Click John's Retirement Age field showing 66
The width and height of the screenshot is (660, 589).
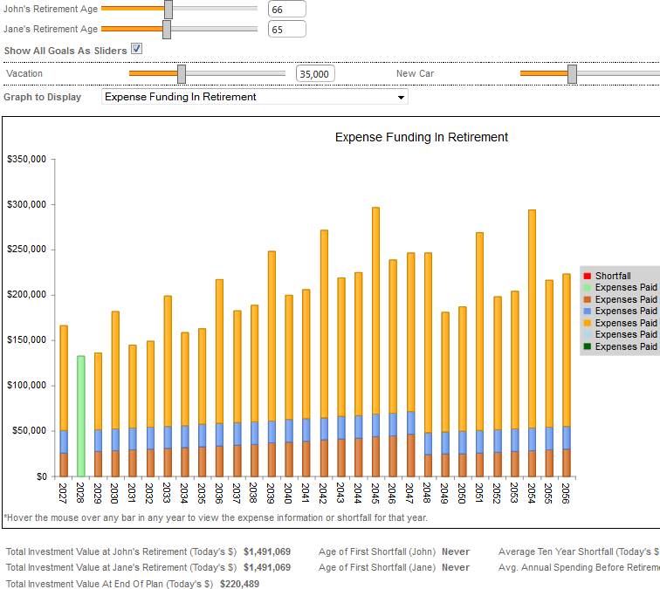point(286,10)
